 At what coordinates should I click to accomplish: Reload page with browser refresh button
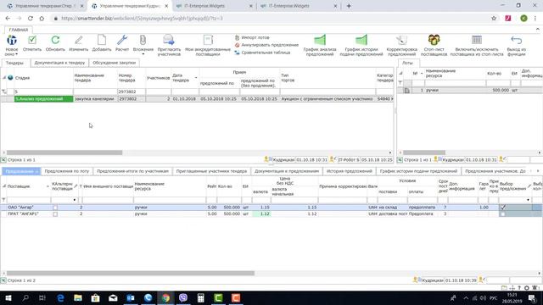tap(31, 19)
